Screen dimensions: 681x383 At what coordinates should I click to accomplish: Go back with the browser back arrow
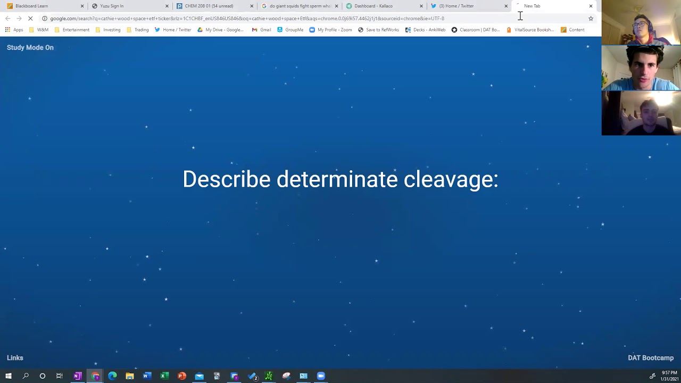[x=7, y=18]
